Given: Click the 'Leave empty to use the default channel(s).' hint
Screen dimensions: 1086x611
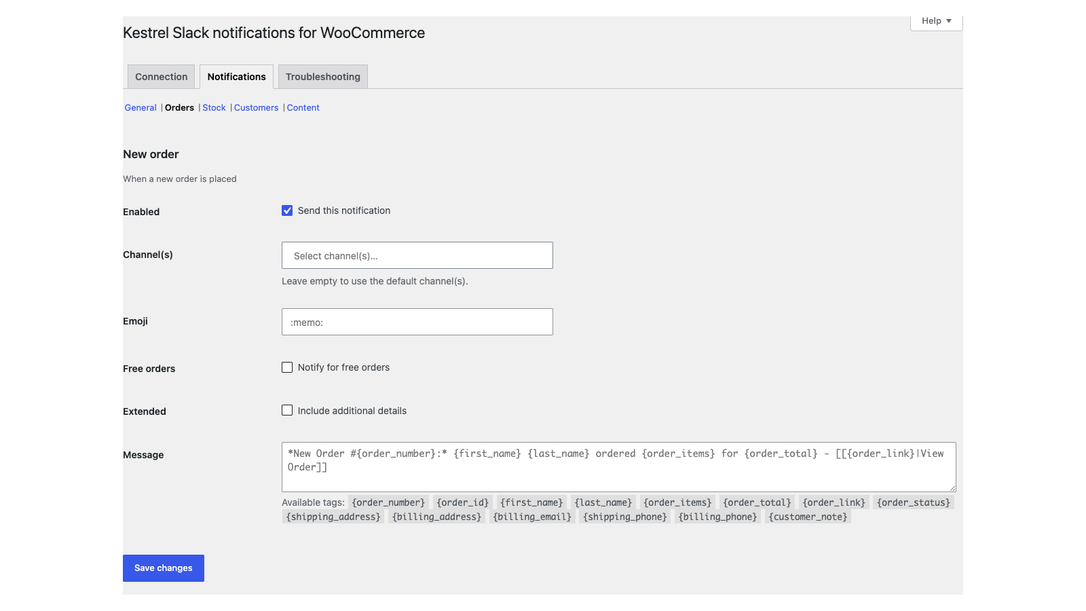Looking at the screenshot, I should [x=375, y=281].
